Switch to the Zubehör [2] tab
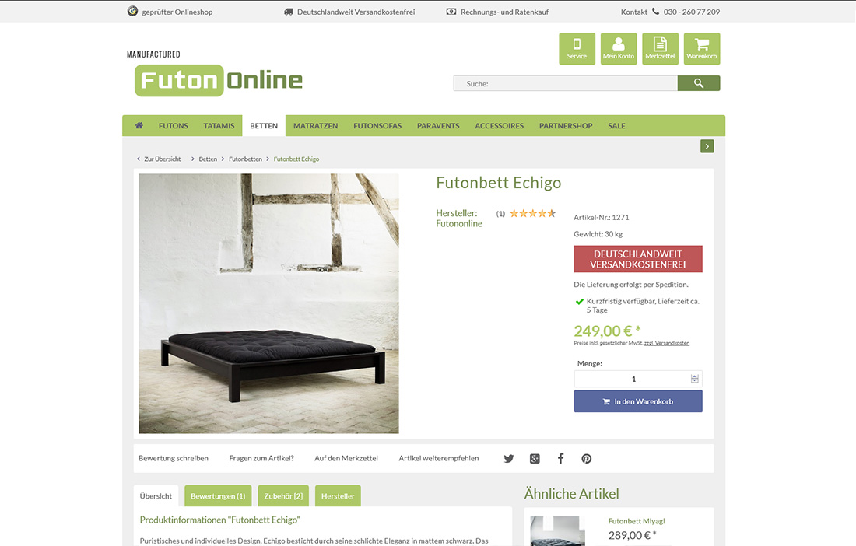The height and width of the screenshot is (546, 856). (x=283, y=495)
